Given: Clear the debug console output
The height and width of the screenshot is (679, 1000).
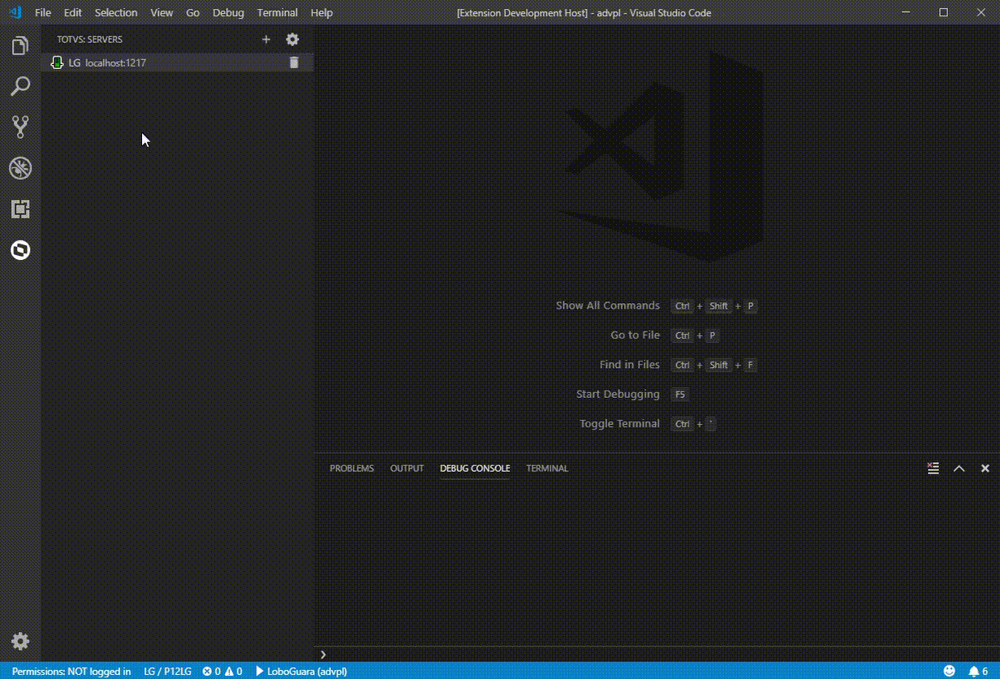Looking at the screenshot, I should (933, 468).
